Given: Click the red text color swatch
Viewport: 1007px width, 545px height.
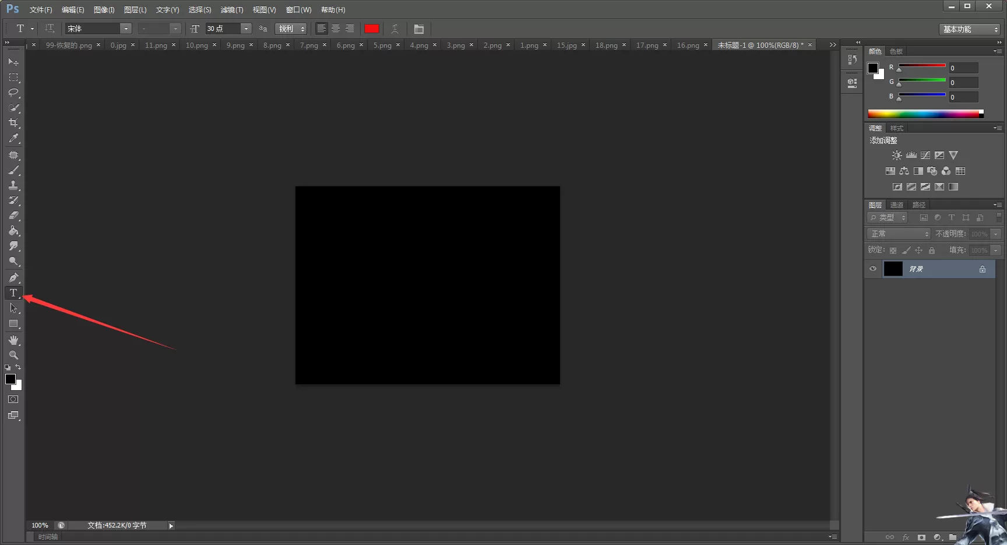Looking at the screenshot, I should point(372,29).
